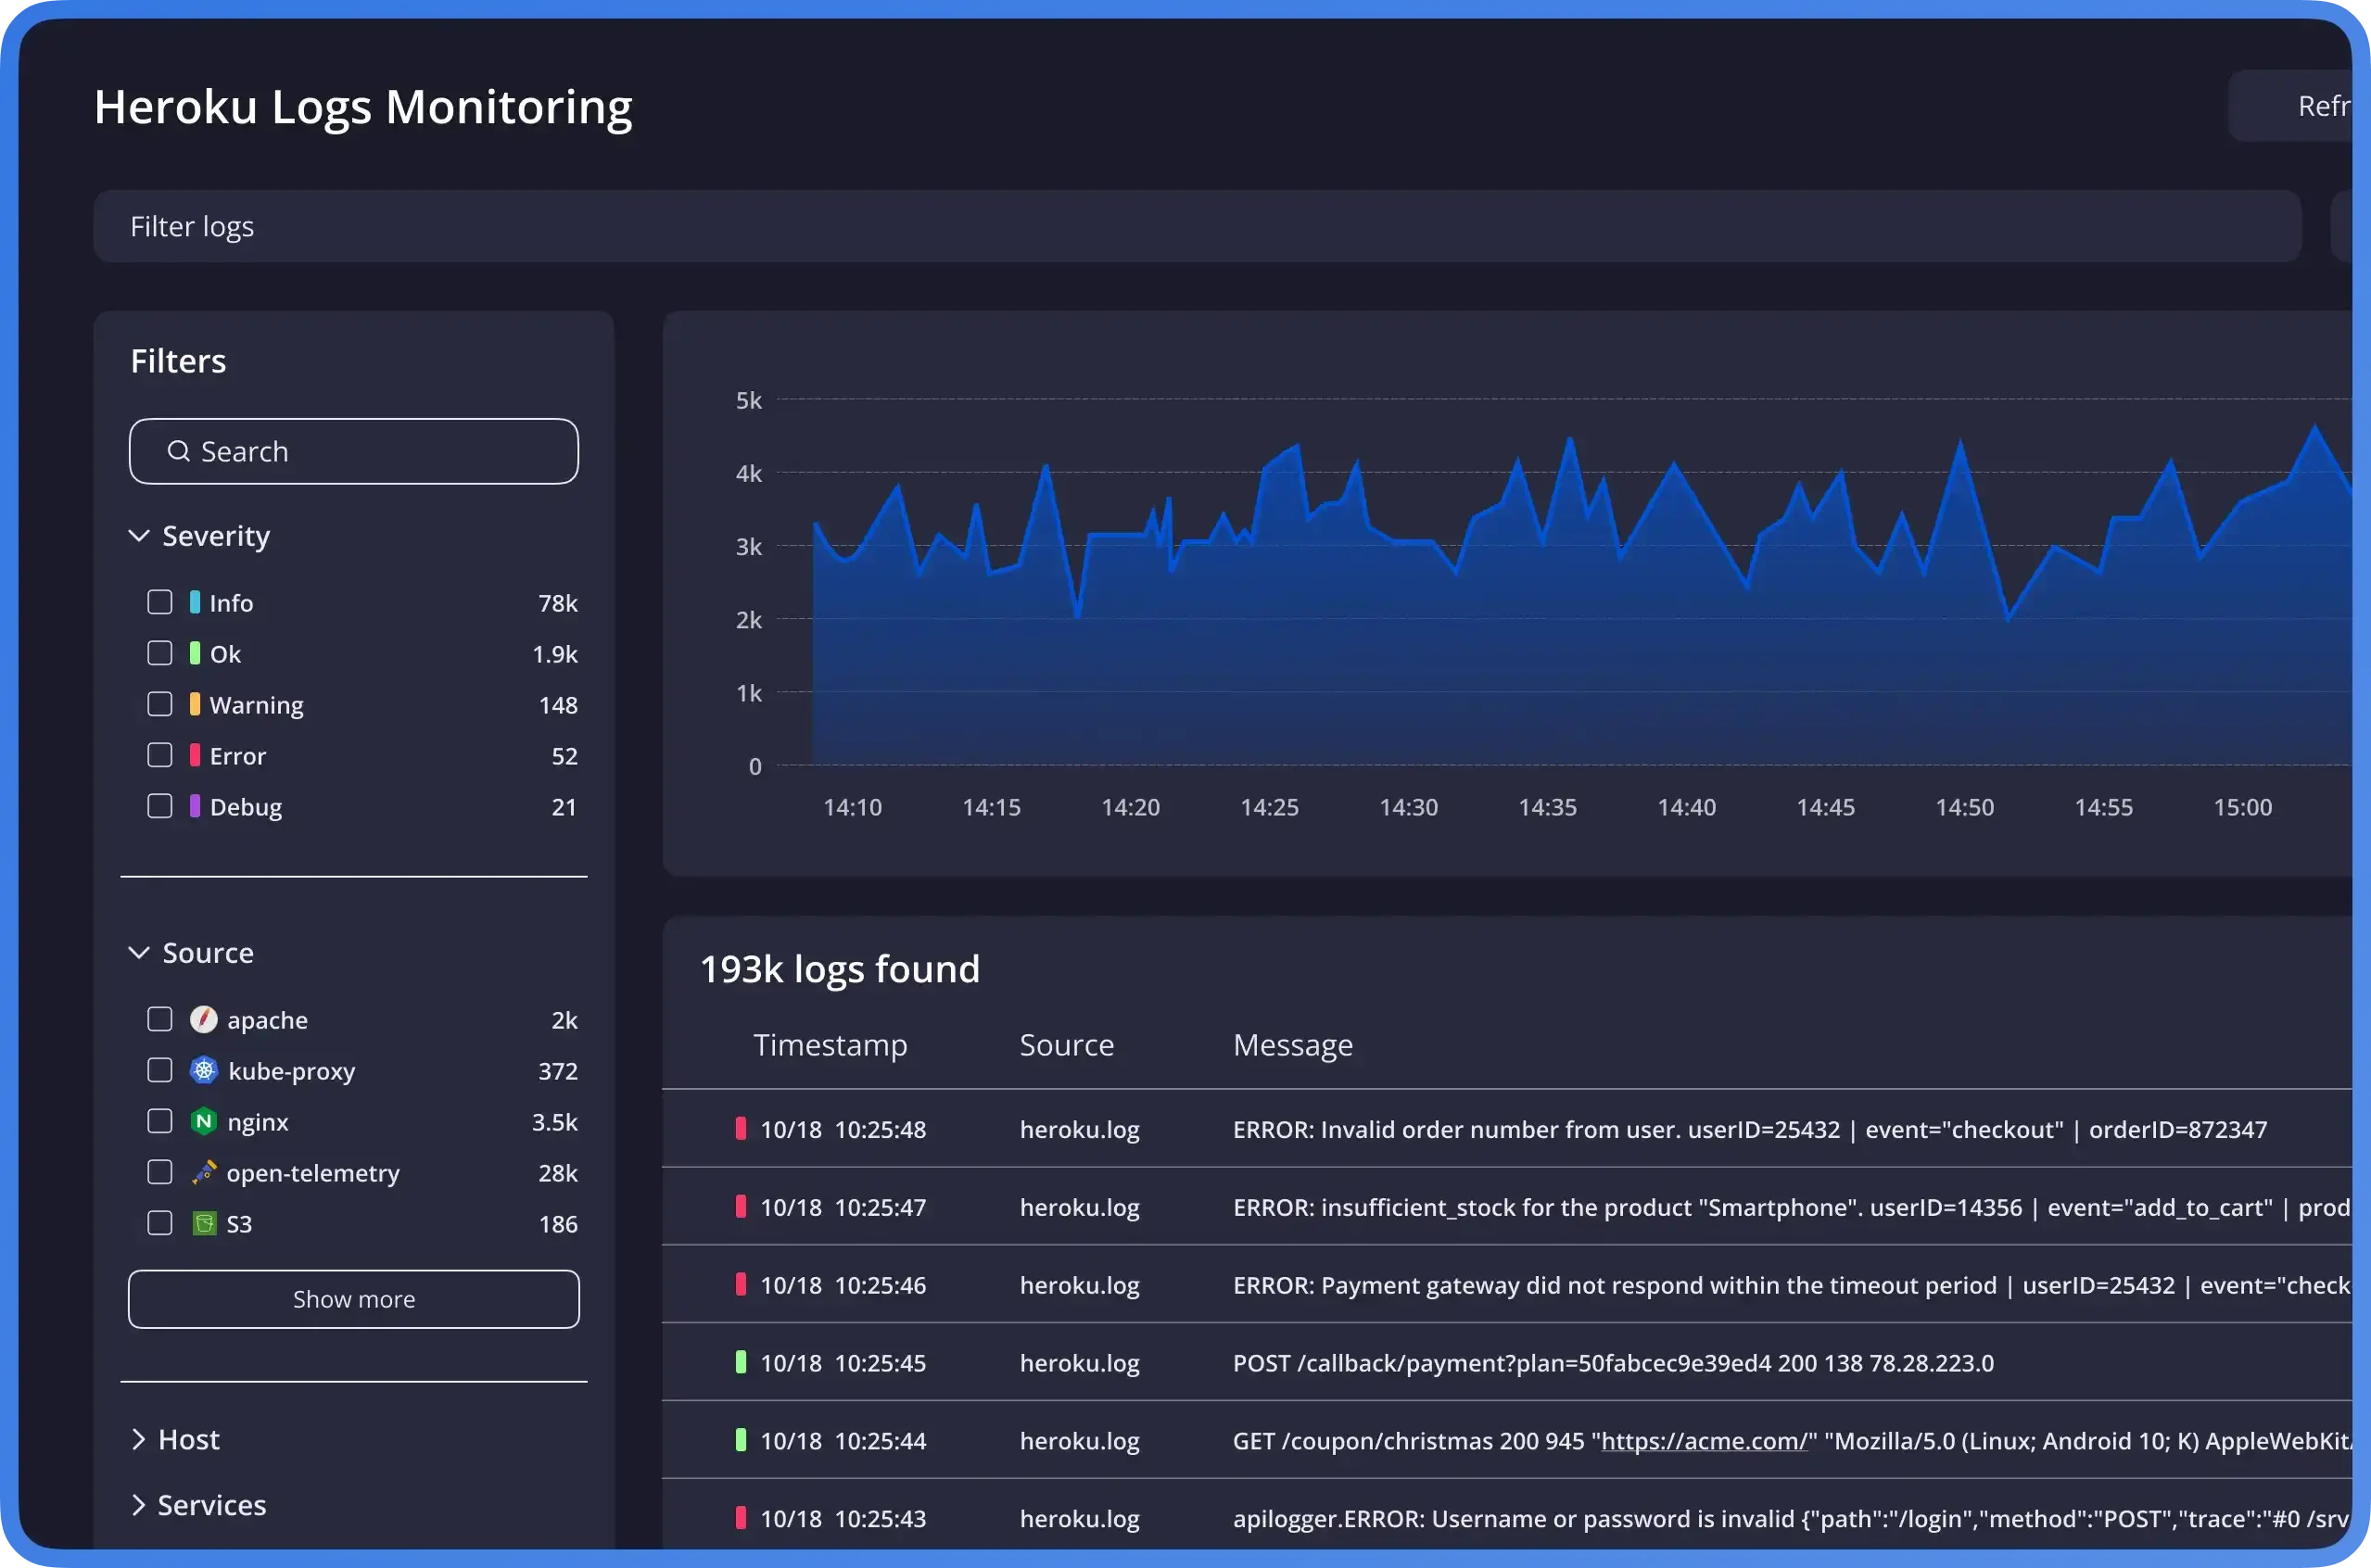The image size is (2371, 1568).
Task: Click the red severity marker on 10:25:43 row
Action: (x=741, y=1518)
